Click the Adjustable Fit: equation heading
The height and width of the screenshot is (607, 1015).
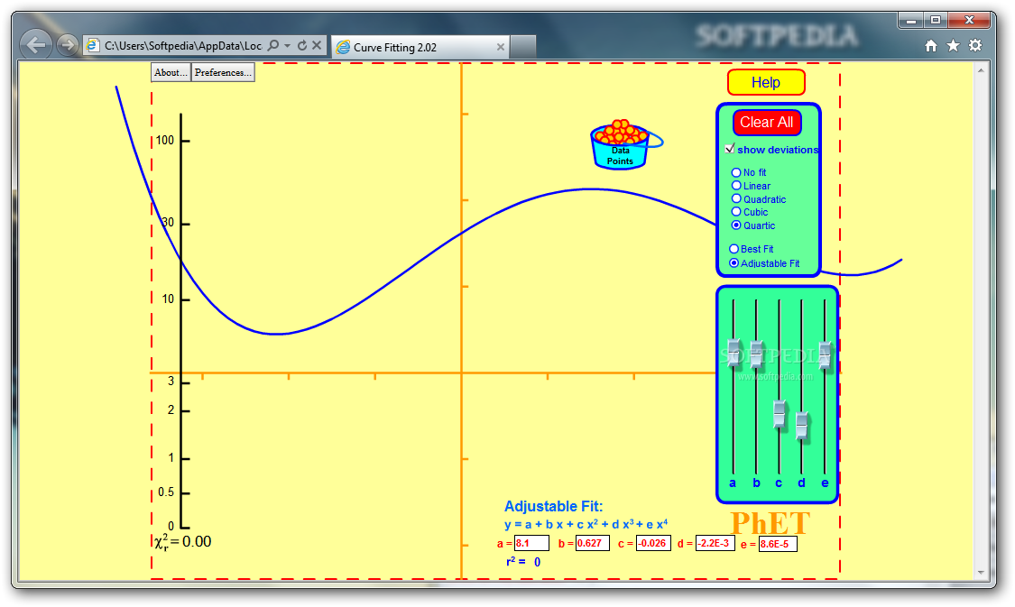553,507
